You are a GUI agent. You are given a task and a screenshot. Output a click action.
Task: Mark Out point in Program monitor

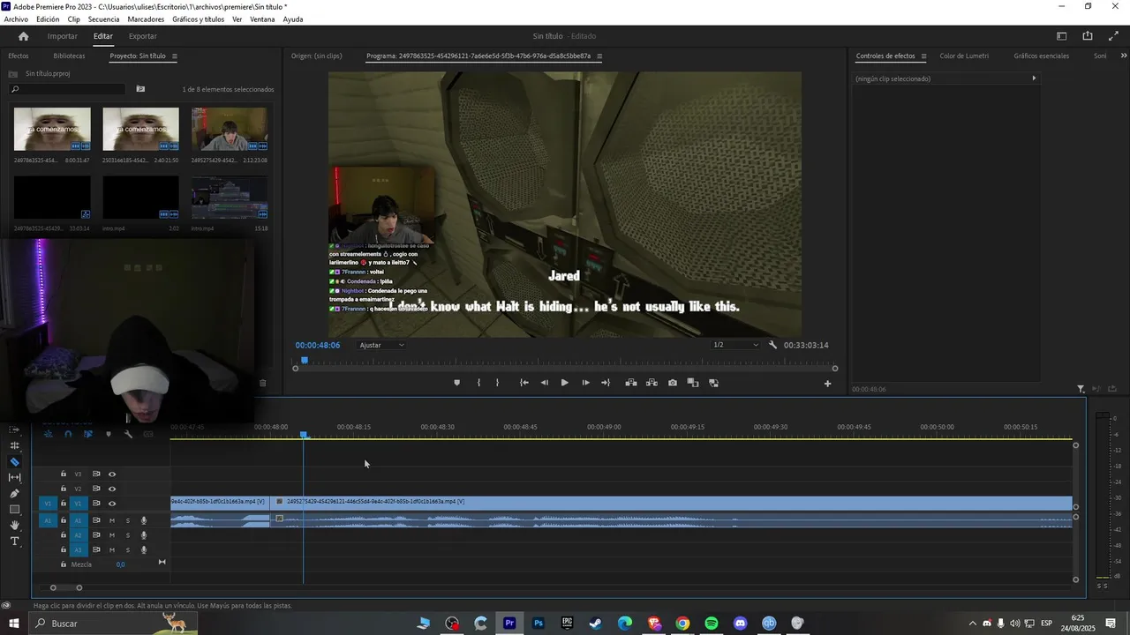tap(497, 383)
